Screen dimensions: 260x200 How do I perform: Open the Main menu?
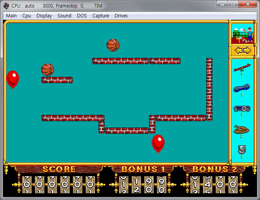pyautogui.click(x=11, y=16)
